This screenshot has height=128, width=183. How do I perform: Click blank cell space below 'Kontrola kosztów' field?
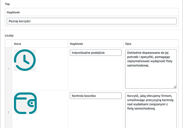(96, 113)
